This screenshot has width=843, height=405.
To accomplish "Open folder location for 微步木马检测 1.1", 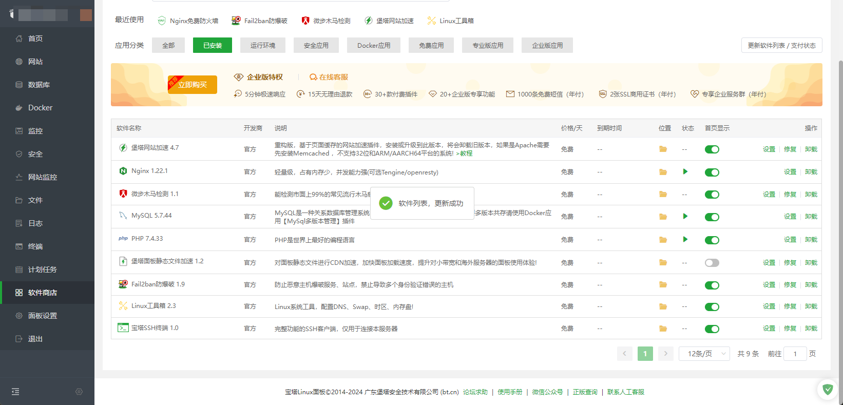I will 663,195.
